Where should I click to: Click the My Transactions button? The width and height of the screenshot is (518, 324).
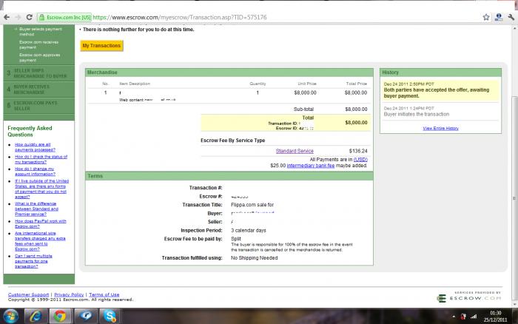(x=101, y=46)
